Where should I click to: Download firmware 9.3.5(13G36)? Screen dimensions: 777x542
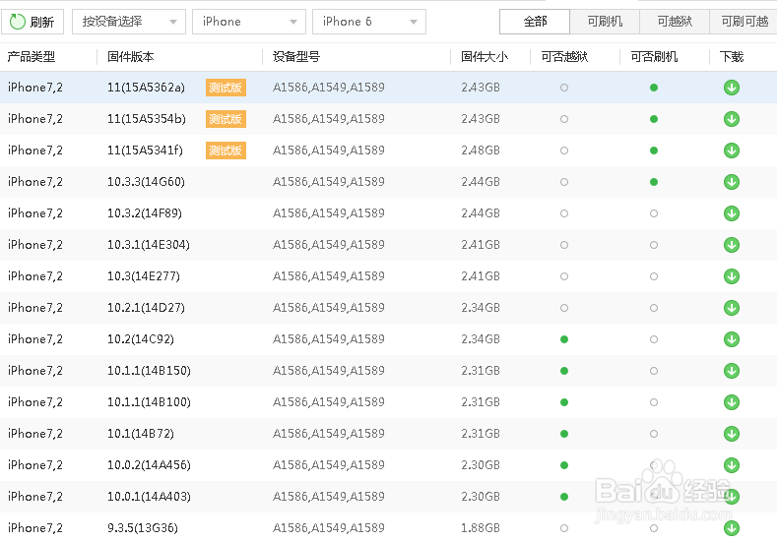pyautogui.click(x=732, y=528)
